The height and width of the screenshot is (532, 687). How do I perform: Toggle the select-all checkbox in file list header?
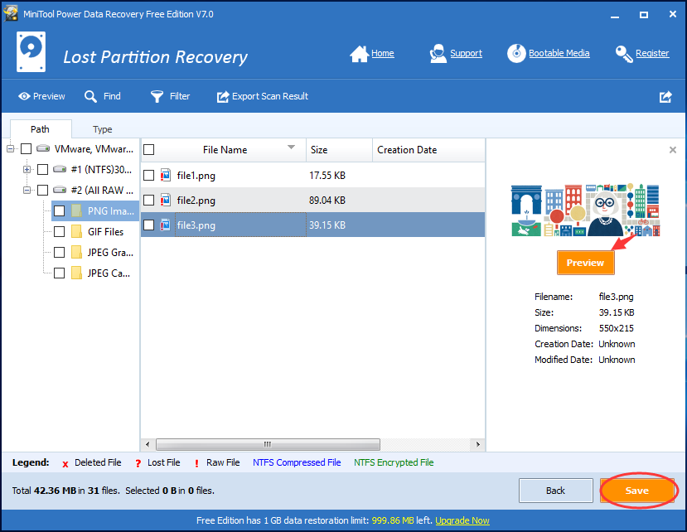pos(149,150)
